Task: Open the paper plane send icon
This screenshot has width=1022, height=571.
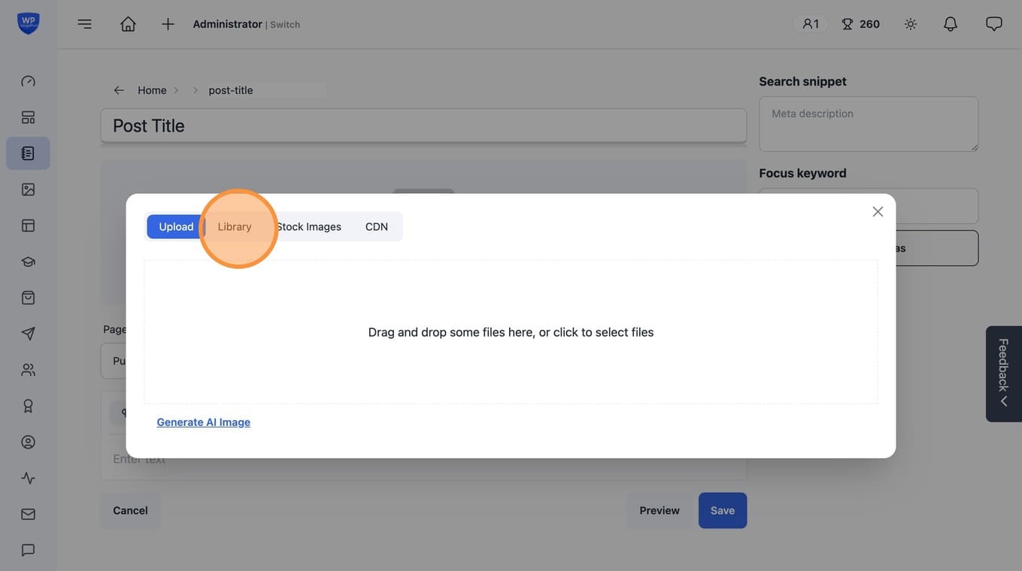Action: click(29, 334)
